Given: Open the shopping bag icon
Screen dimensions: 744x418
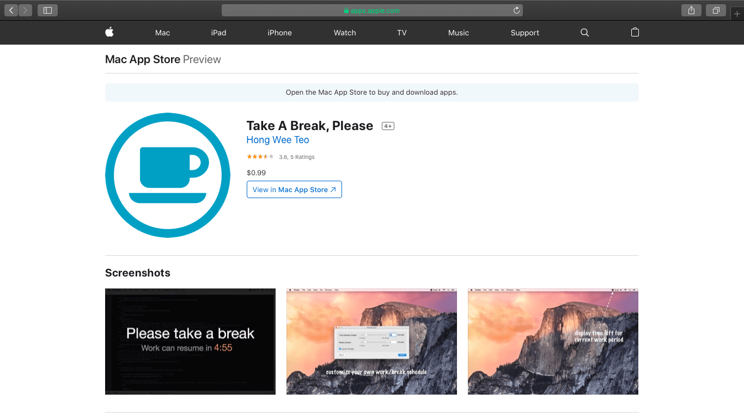Looking at the screenshot, I should coord(635,32).
